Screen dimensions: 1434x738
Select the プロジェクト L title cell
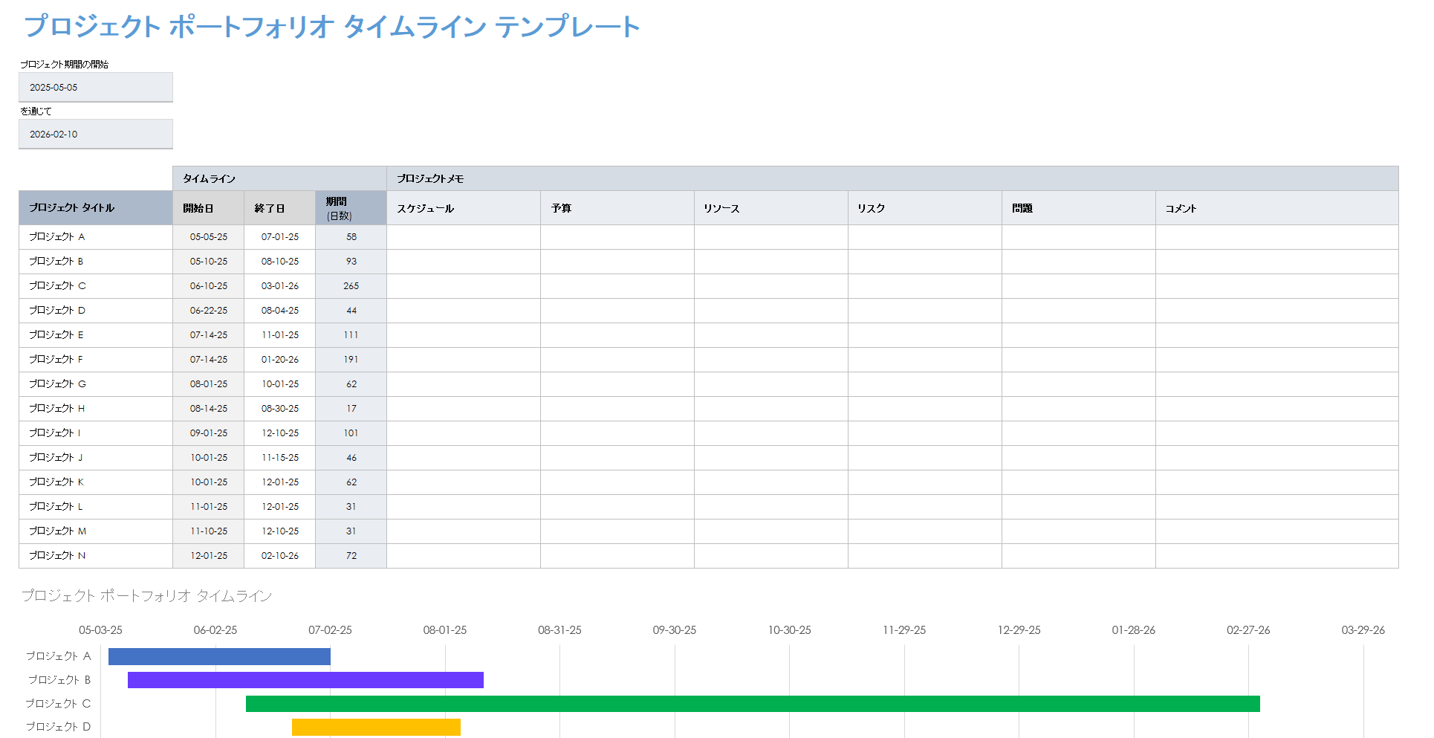pos(96,507)
